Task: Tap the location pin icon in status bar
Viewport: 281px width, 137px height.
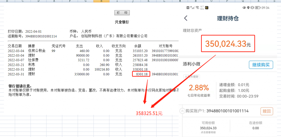Action: (x=248, y=8)
